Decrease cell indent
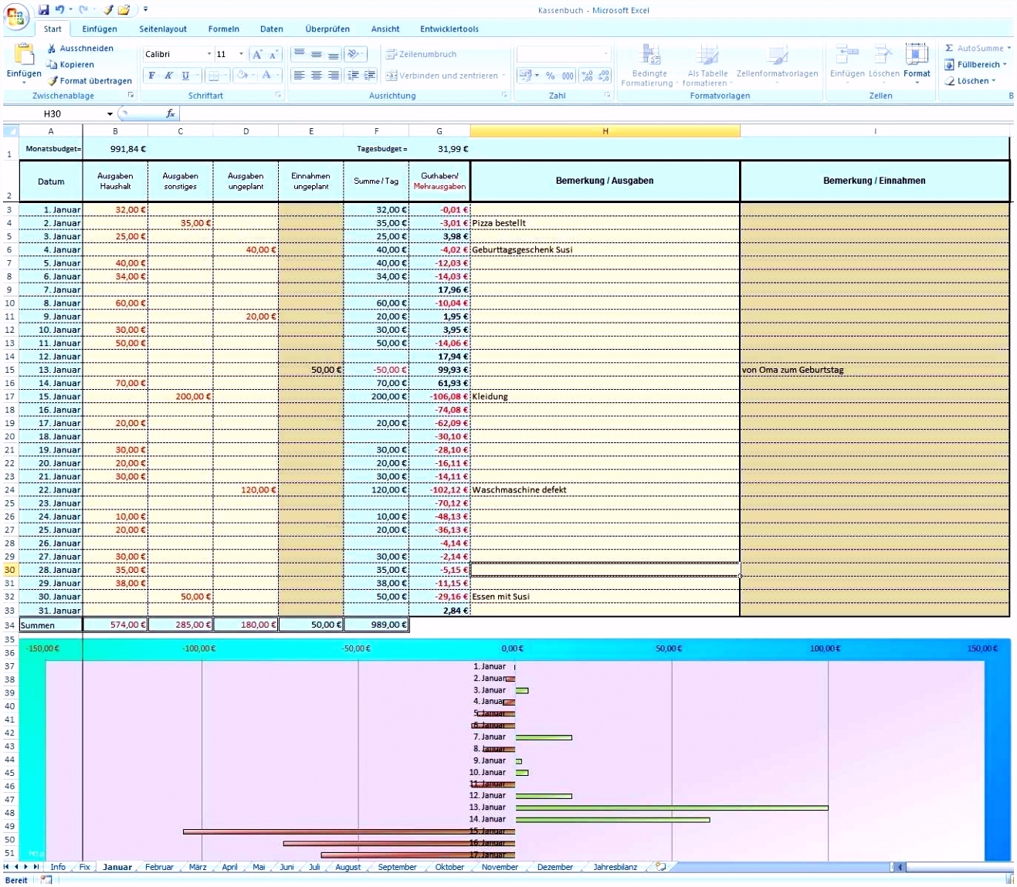 pyautogui.click(x=353, y=76)
